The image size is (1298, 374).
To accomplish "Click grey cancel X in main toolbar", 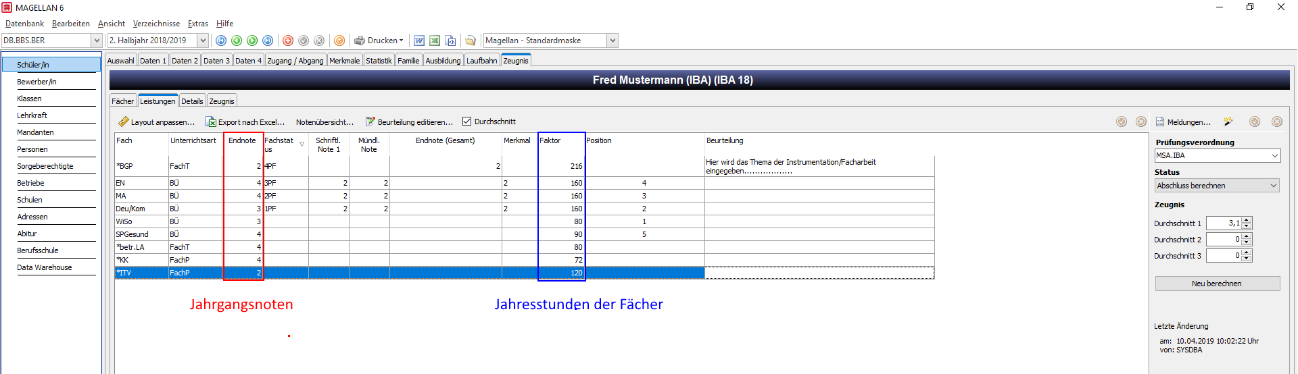I will [x=319, y=41].
